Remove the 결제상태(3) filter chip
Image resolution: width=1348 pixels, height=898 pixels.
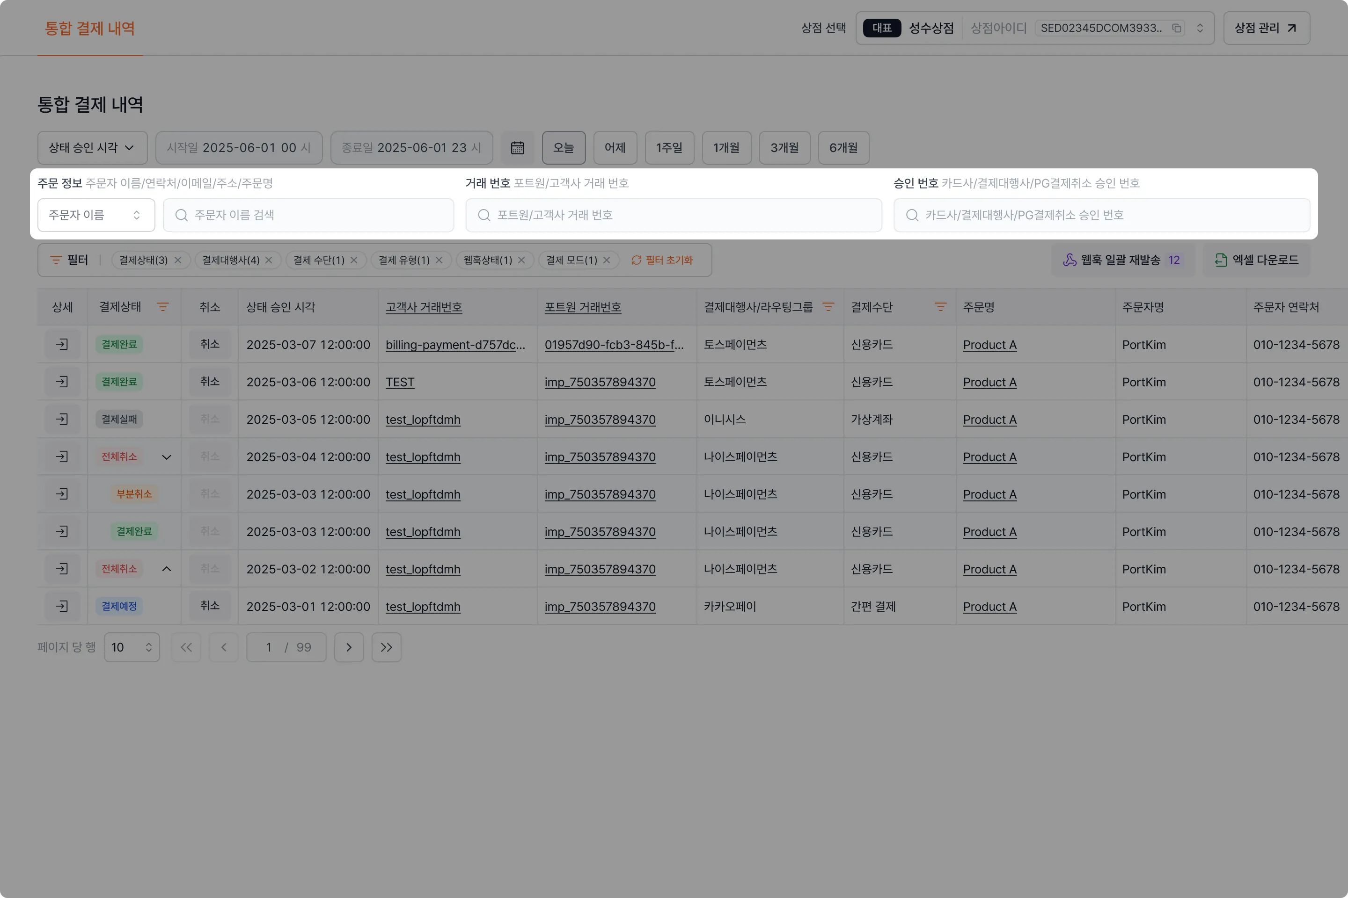tap(178, 260)
